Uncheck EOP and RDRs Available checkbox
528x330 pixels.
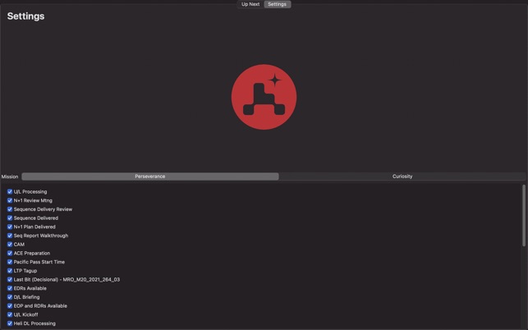click(x=10, y=305)
